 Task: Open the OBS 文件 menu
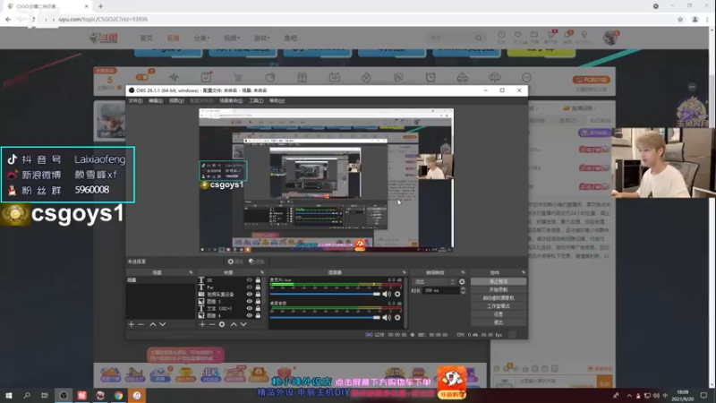135,100
